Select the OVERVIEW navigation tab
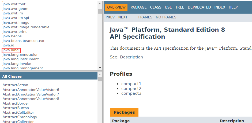The height and width of the screenshot is (123, 252). click(x=116, y=7)
